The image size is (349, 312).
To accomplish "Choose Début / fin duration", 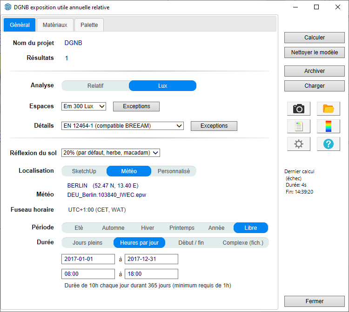I will pyautogui.click(x=191, y=243).
